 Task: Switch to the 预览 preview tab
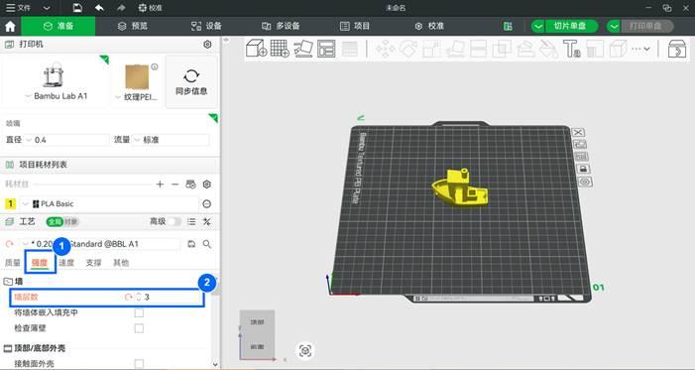tap(133, 26)
